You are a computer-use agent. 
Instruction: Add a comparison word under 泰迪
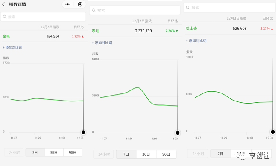click(102, 43)
